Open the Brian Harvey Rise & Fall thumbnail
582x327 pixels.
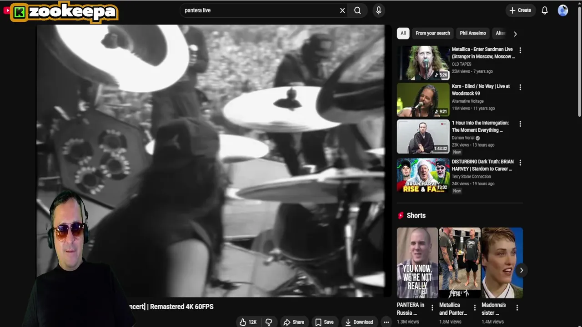pyautogui.click(x=423, y=175)
